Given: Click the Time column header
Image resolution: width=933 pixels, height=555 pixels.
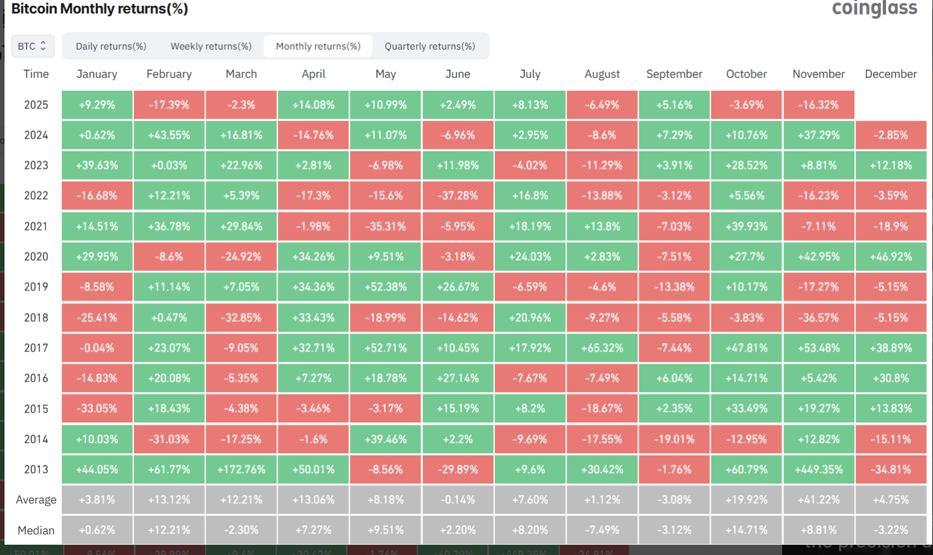Looking at the screenshot, I should click(x=36, y=74).
